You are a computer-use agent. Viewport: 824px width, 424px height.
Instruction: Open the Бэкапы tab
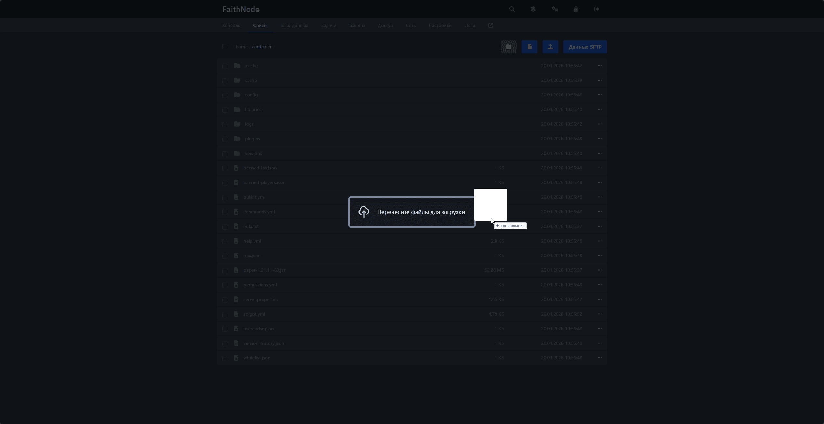357,25
